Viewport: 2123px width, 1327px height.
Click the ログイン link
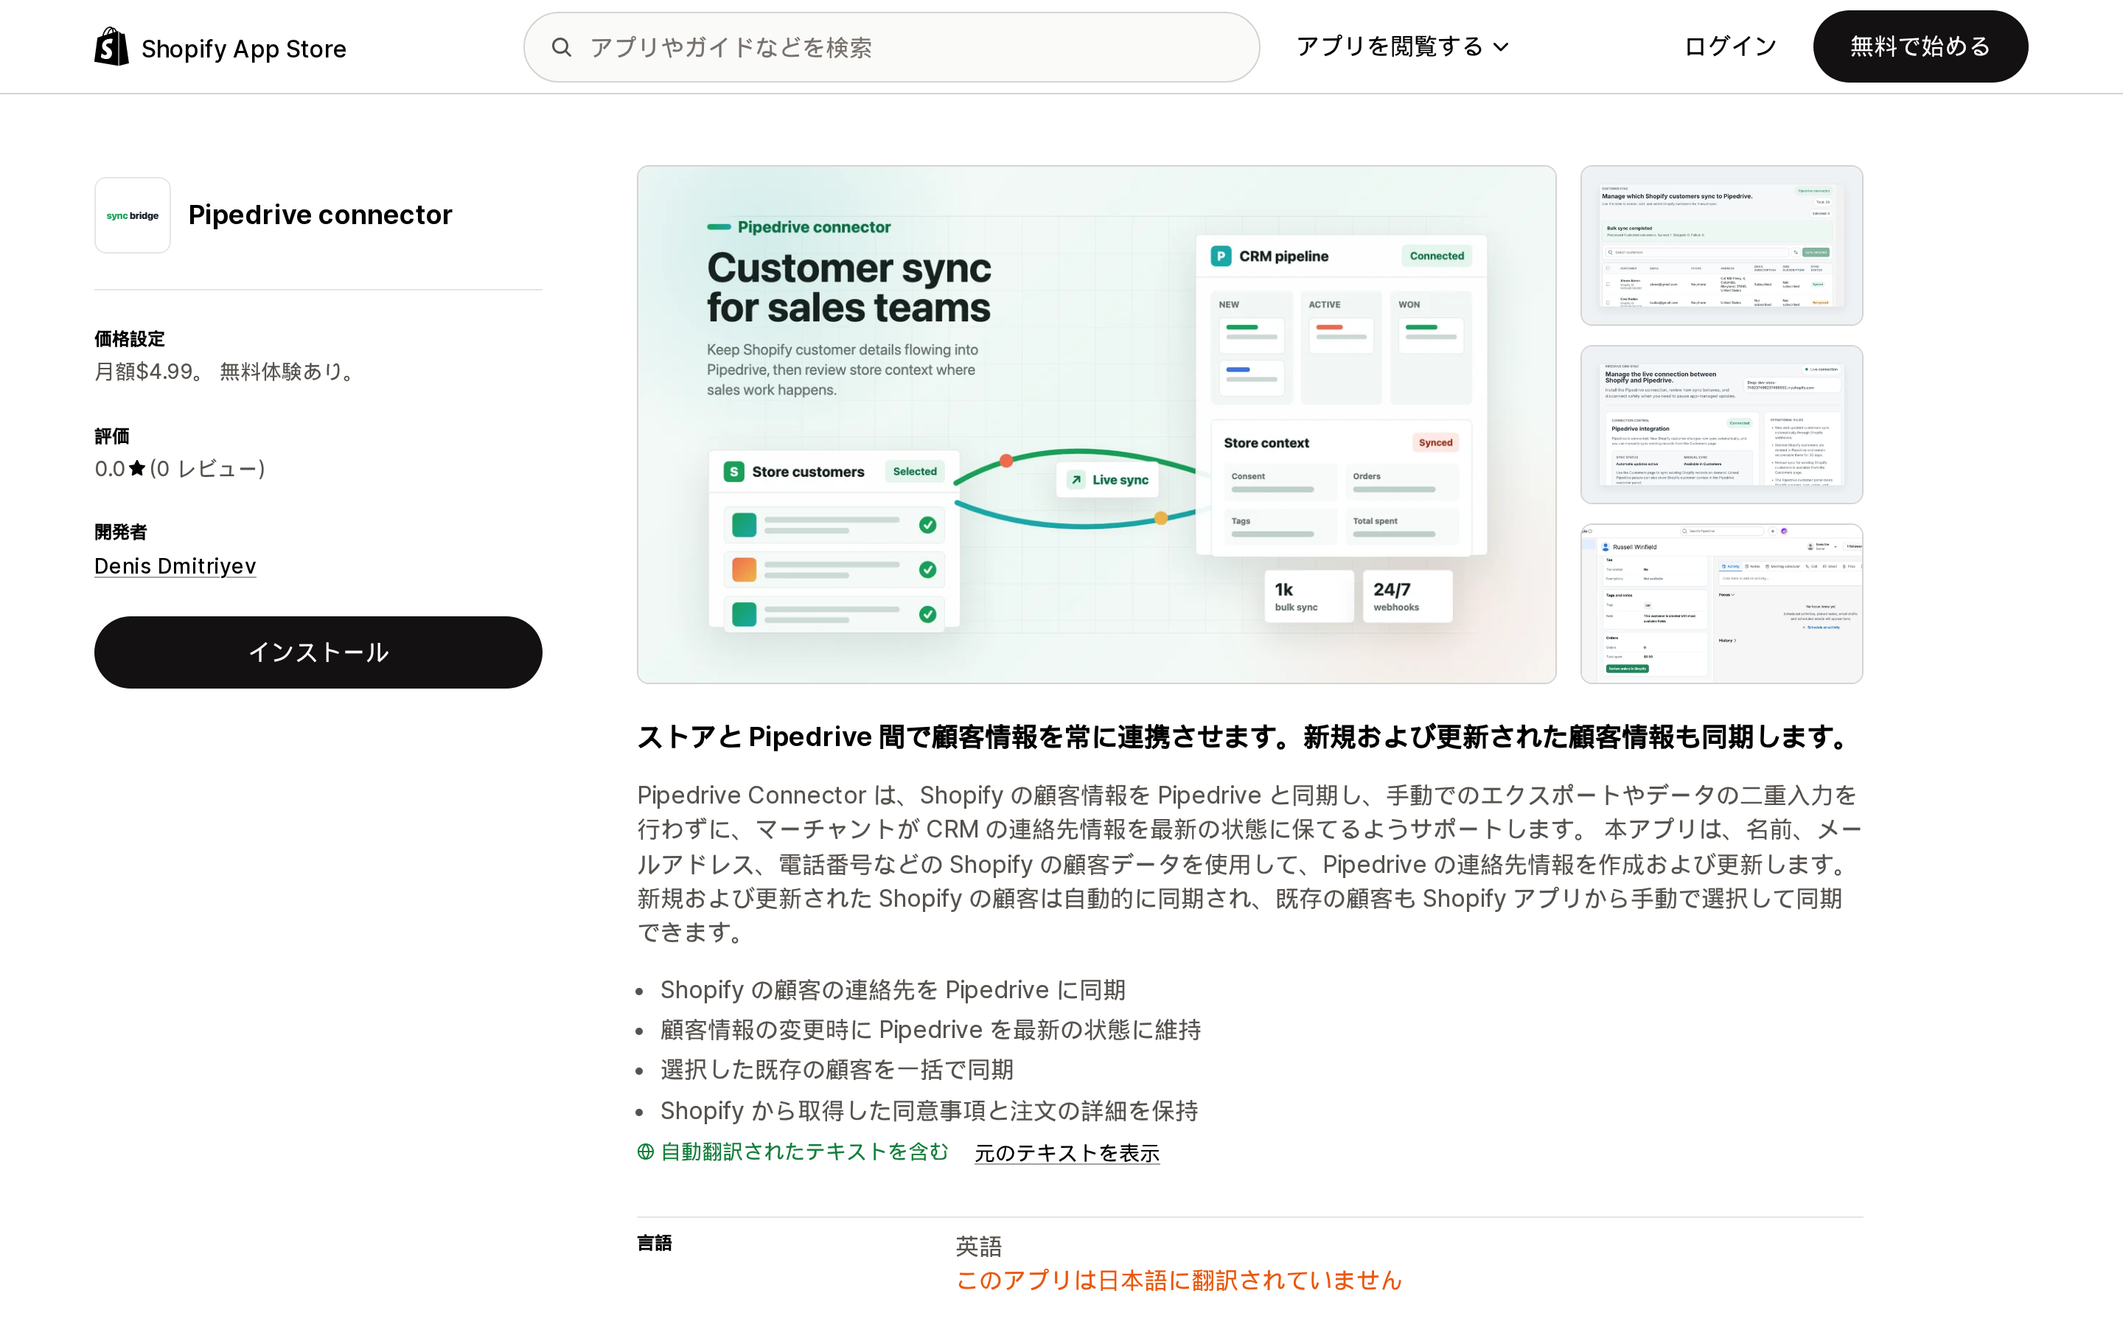[x=1730, y=46]
